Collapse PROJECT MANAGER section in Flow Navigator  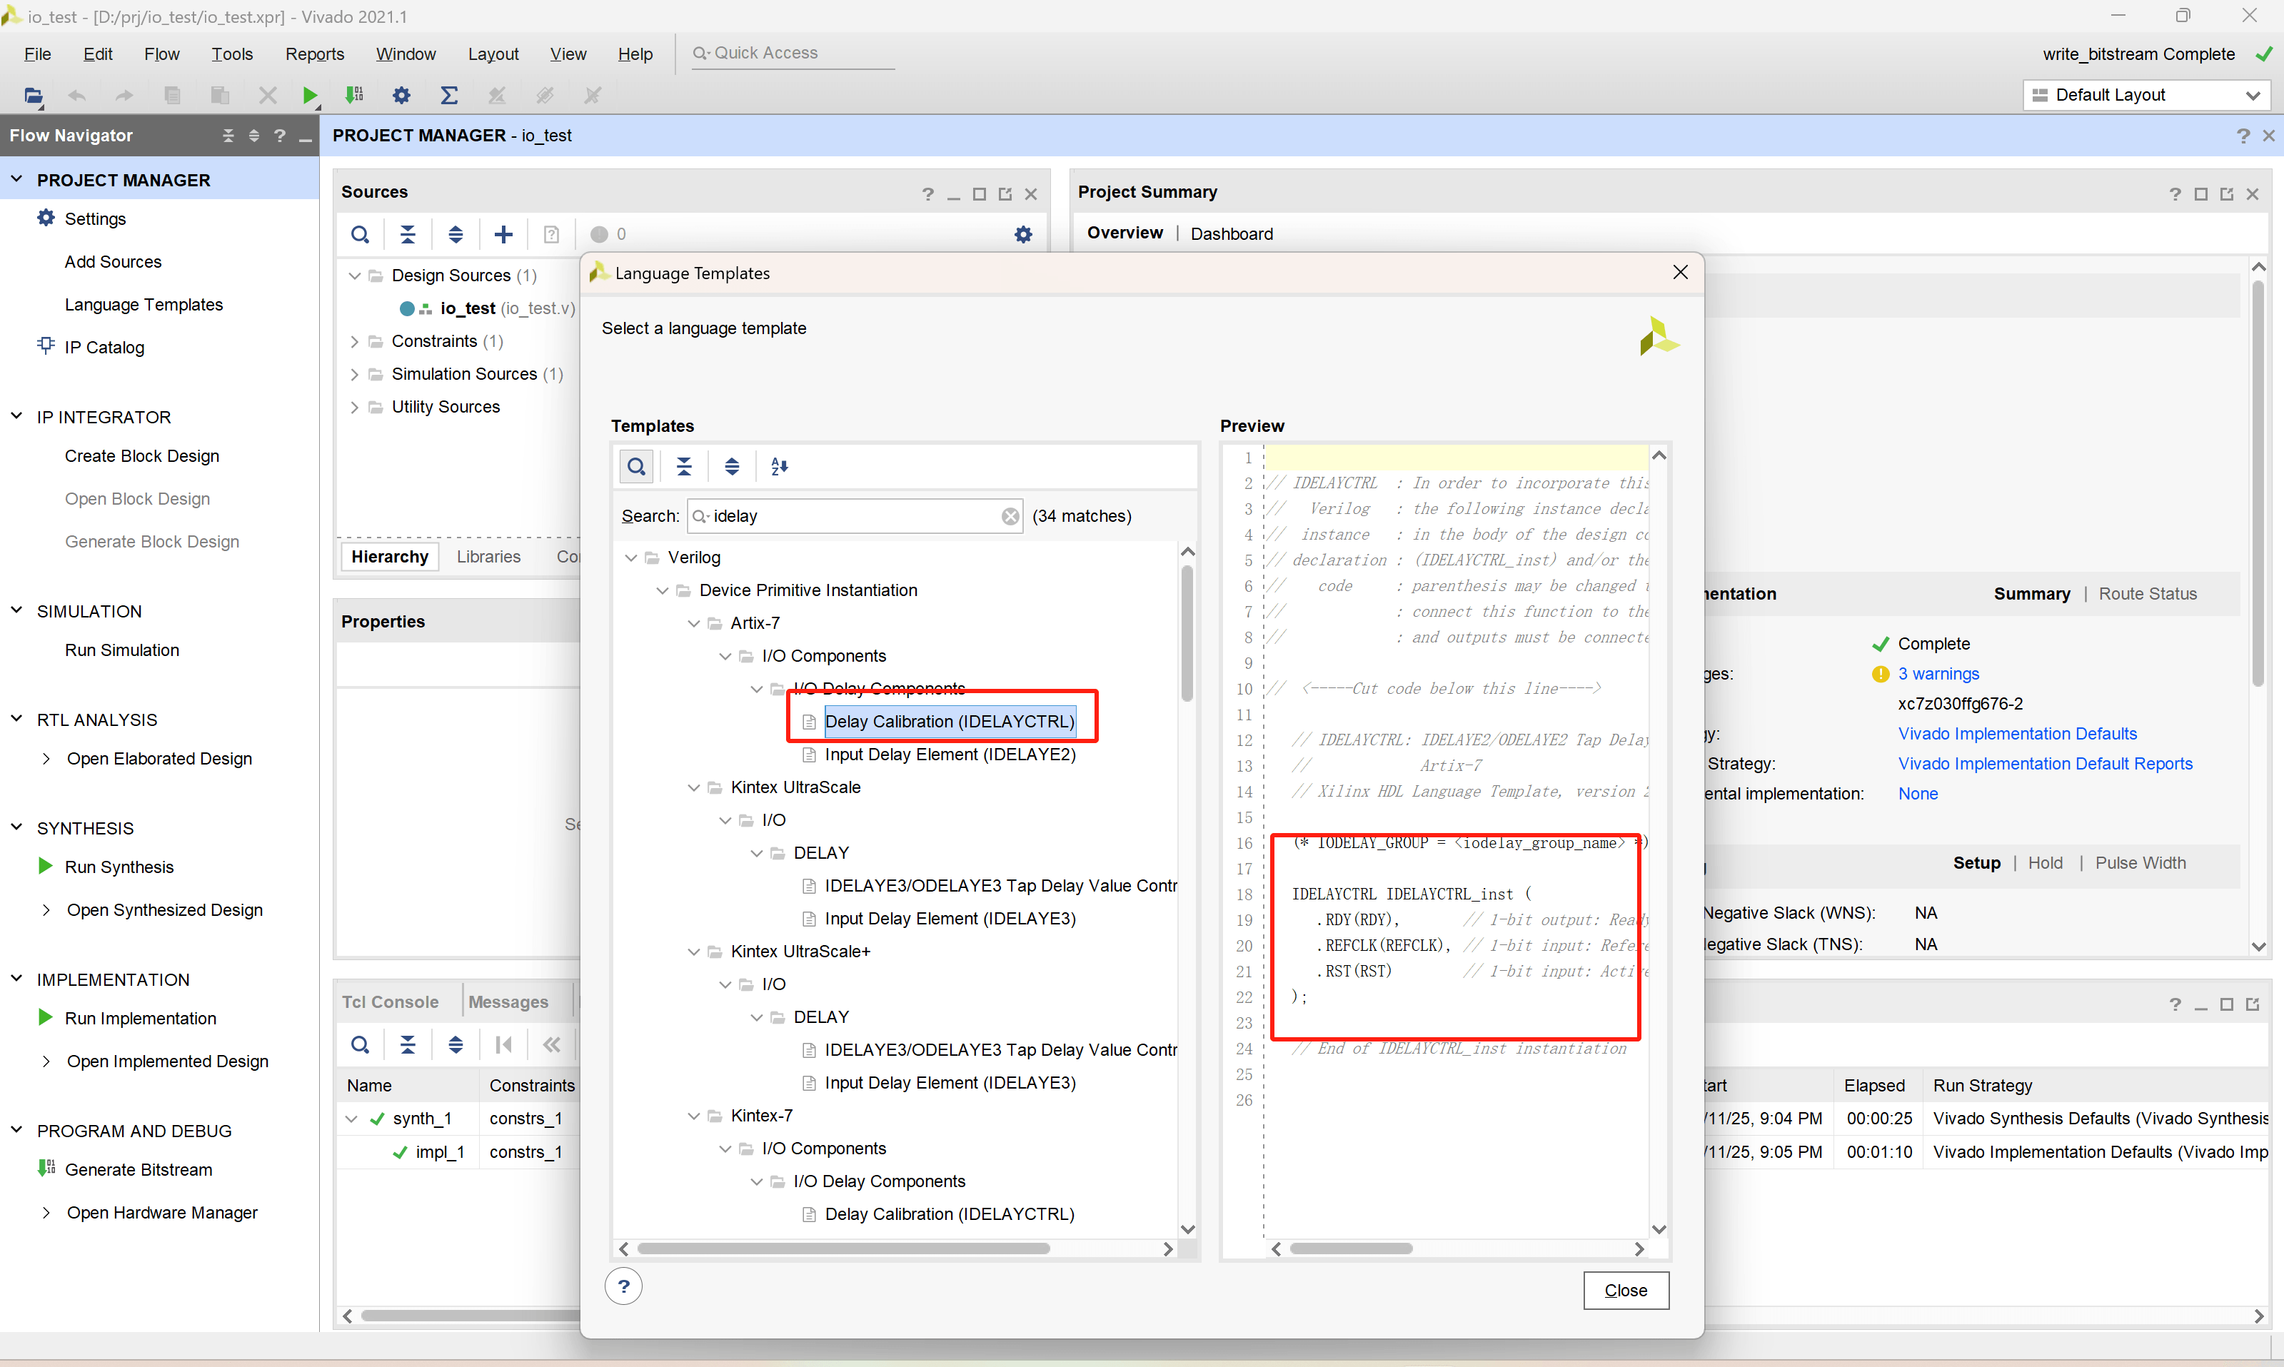click(x=16, y=180)
